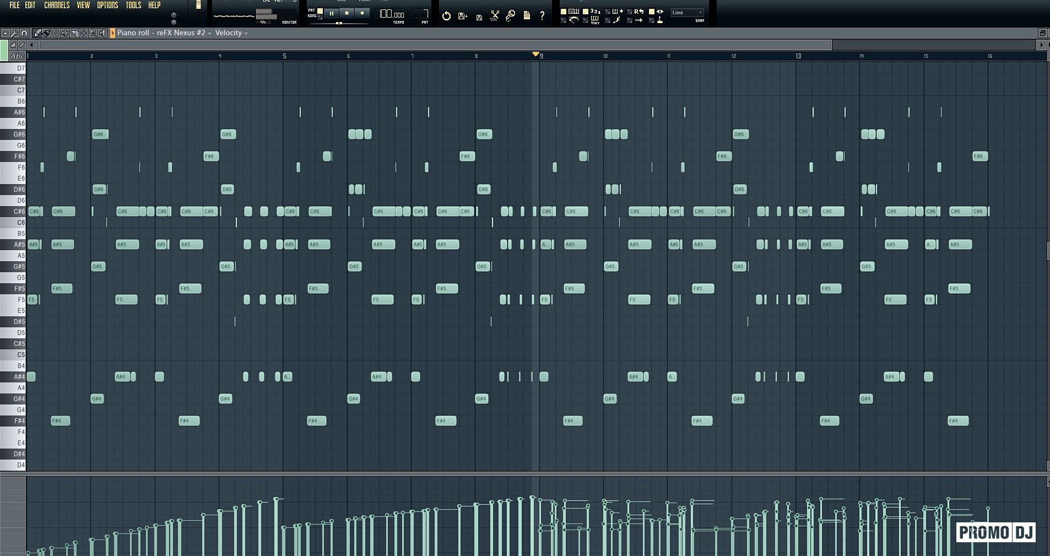Click the magnet snap icon

(x=24, y=33)
